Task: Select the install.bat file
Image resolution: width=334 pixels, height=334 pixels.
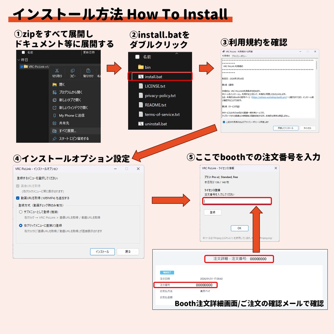Action: click(160, 77)
